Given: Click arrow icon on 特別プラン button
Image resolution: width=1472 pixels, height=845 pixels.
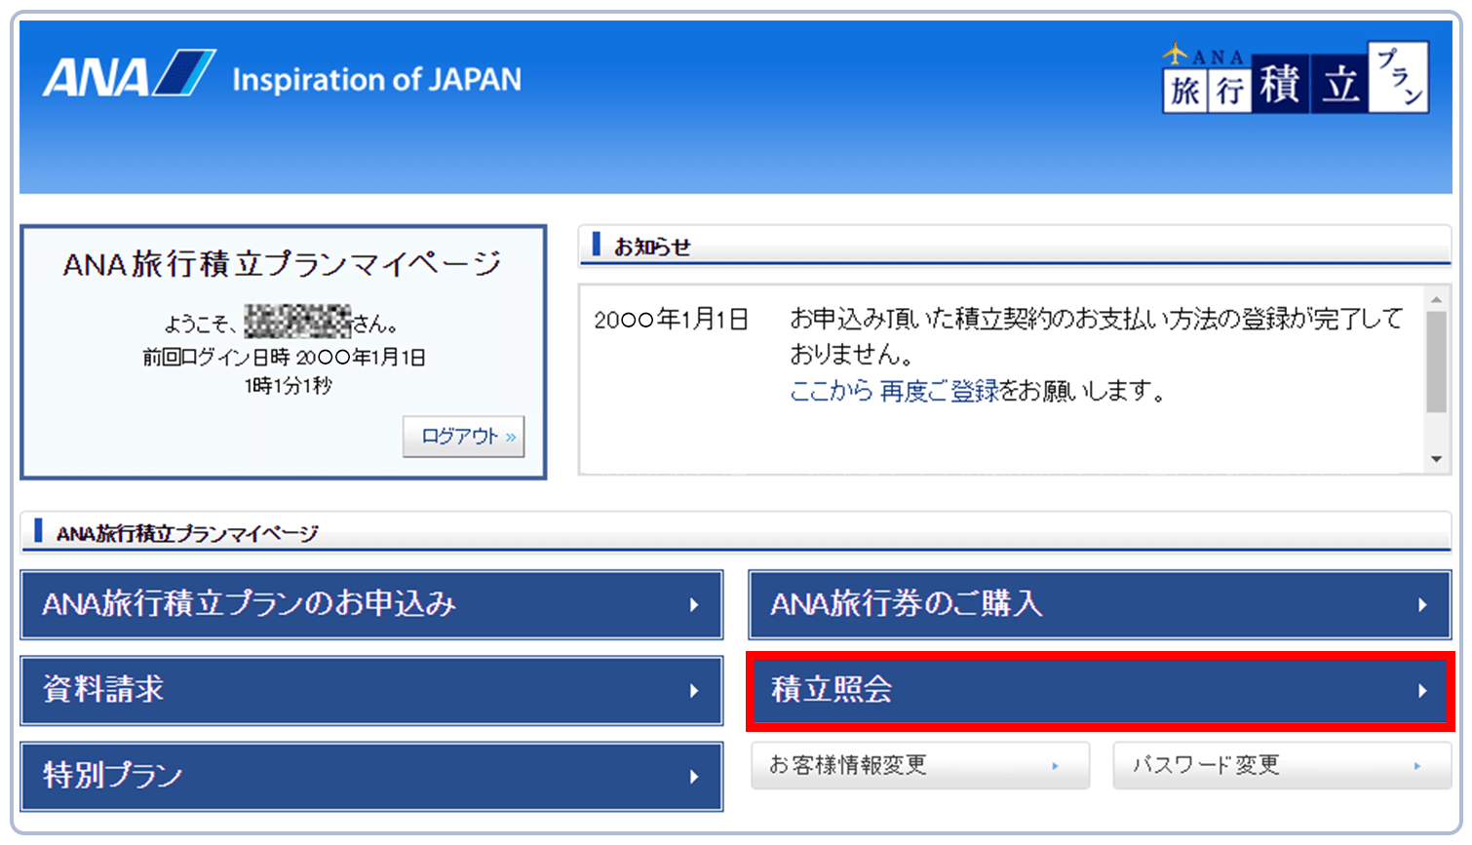Looking at the screenshot, I should tap(694, 777).
